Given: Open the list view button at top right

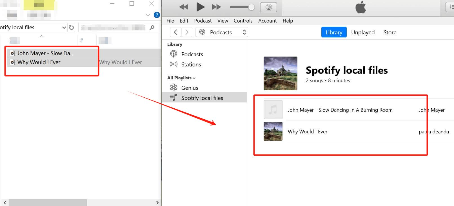Looking at the screenshot, I should pos(450,7).
